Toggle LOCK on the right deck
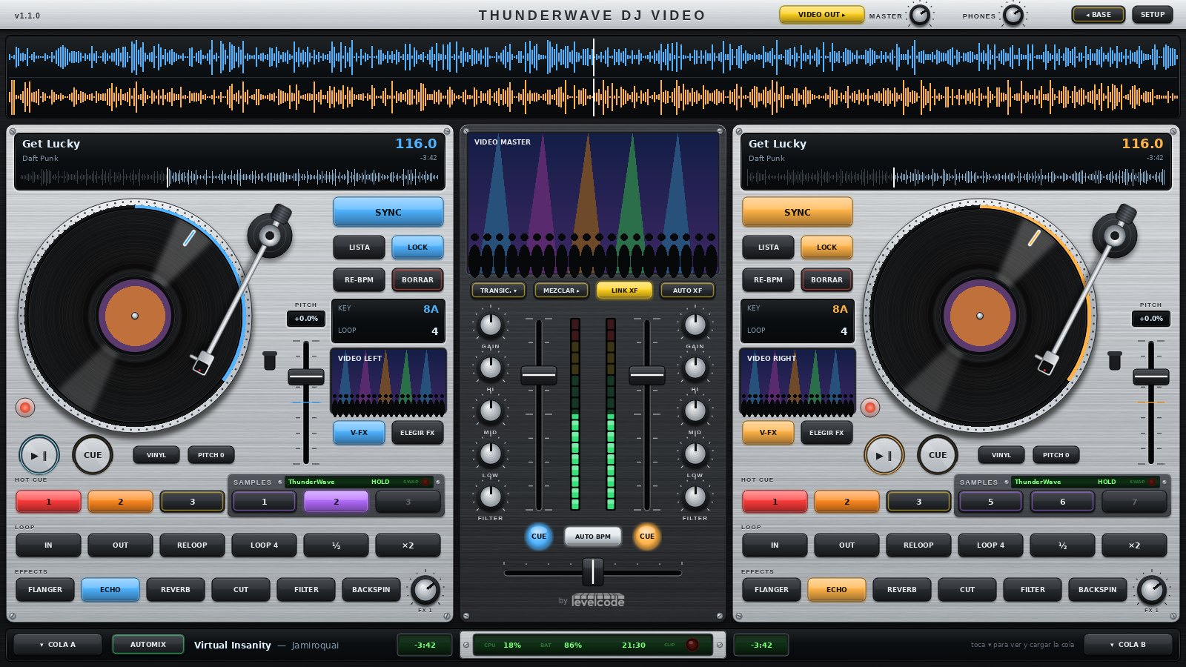 coord(826,248)
